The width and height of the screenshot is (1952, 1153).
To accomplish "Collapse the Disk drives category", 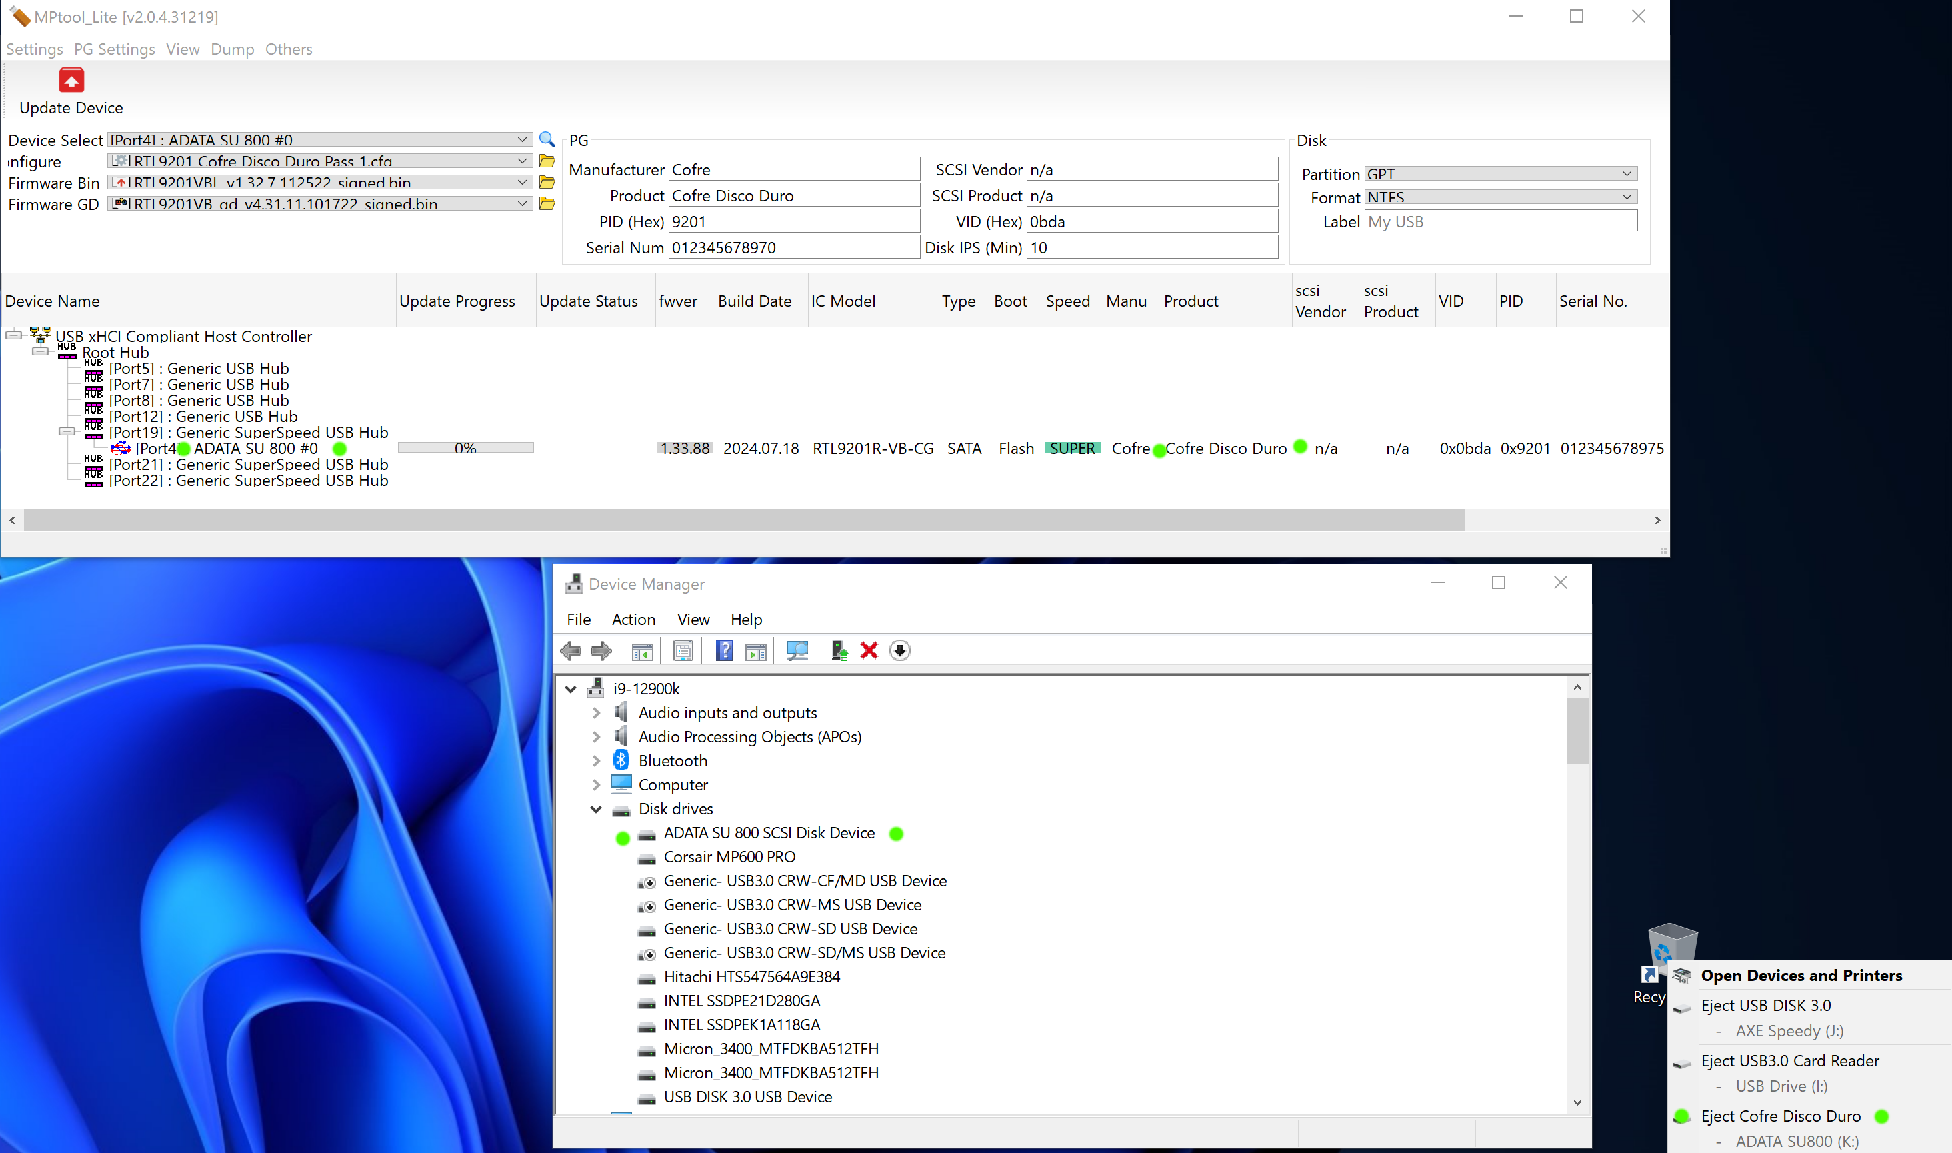I will click(596, 809).
